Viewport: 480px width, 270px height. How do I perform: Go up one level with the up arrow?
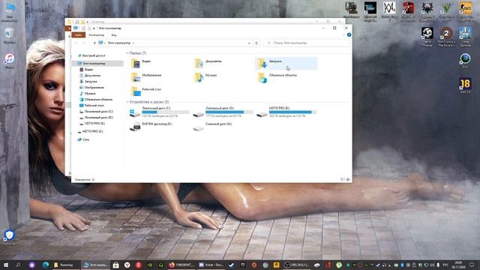94,43
